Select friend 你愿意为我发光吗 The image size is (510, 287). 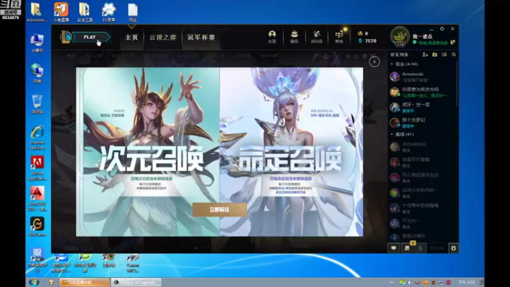coord(422,92)
